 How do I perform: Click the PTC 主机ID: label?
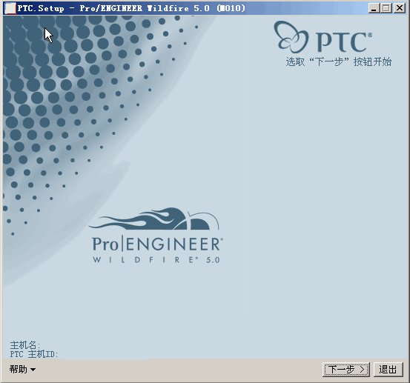point(33,354)
